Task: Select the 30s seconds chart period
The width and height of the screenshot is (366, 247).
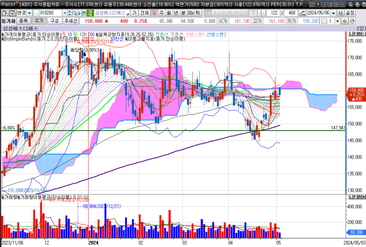Action: [x=190, y=13]
